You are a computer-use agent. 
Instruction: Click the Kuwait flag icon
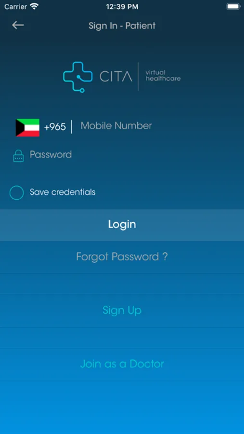tap(27, 128)
